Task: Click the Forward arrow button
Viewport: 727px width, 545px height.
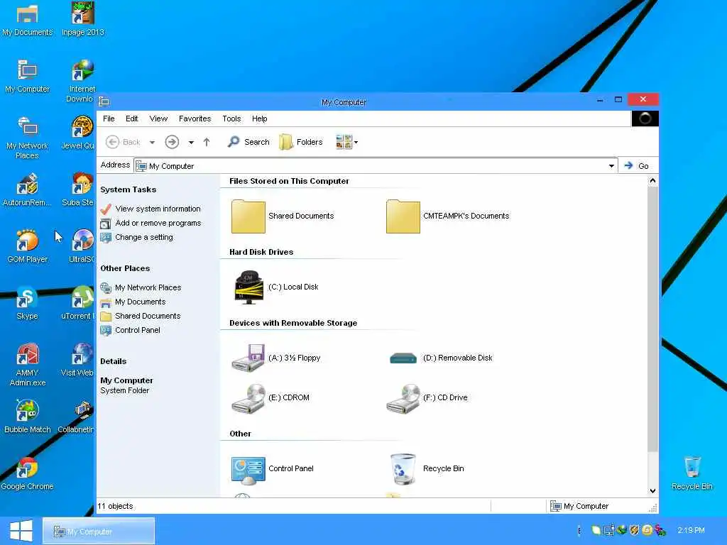Action: click(x=172, y=142)
